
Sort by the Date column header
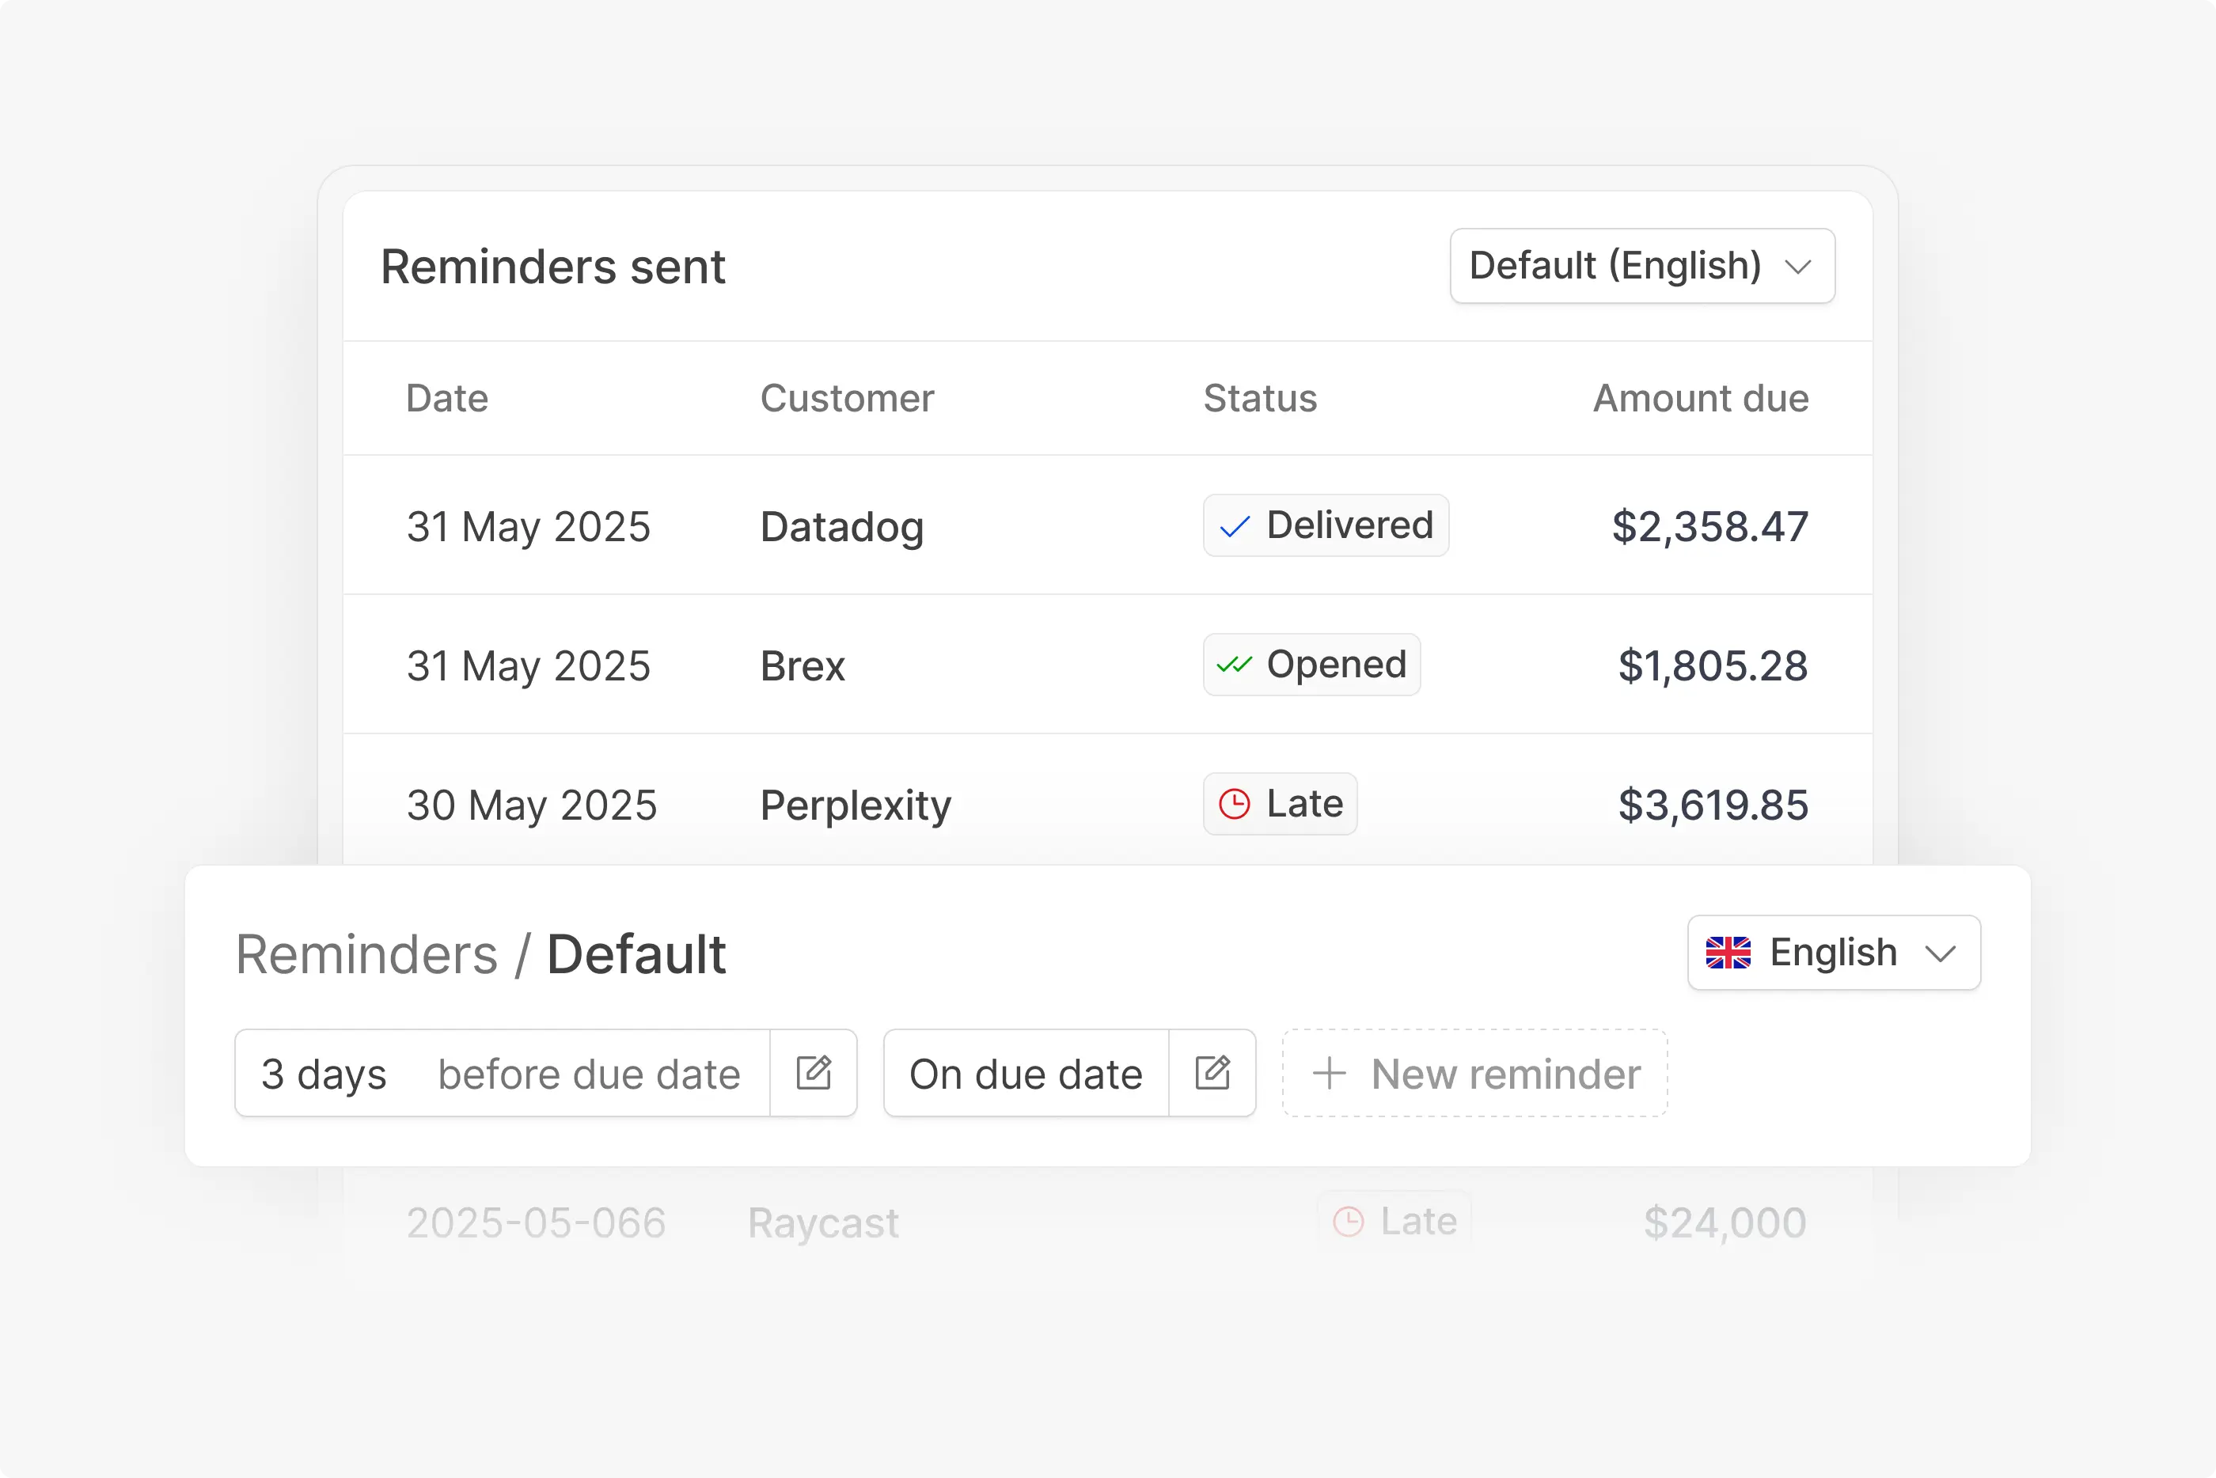447,399
